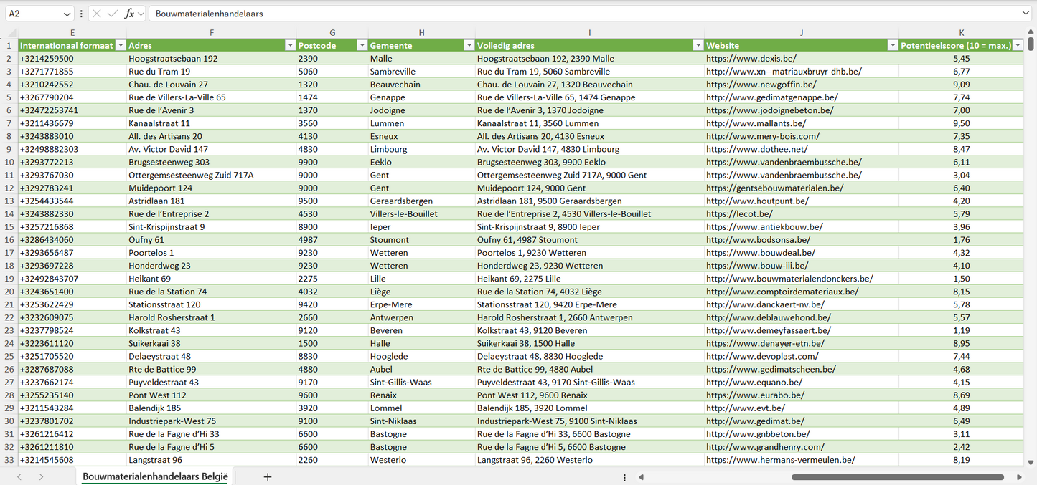Viewport: 1037px width, 485px height.
Task: Click the horizontal scrollbar right arrow
Action: coord(1019,477)
